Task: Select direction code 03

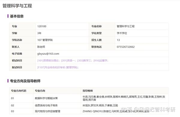Action: pos(13,111)
